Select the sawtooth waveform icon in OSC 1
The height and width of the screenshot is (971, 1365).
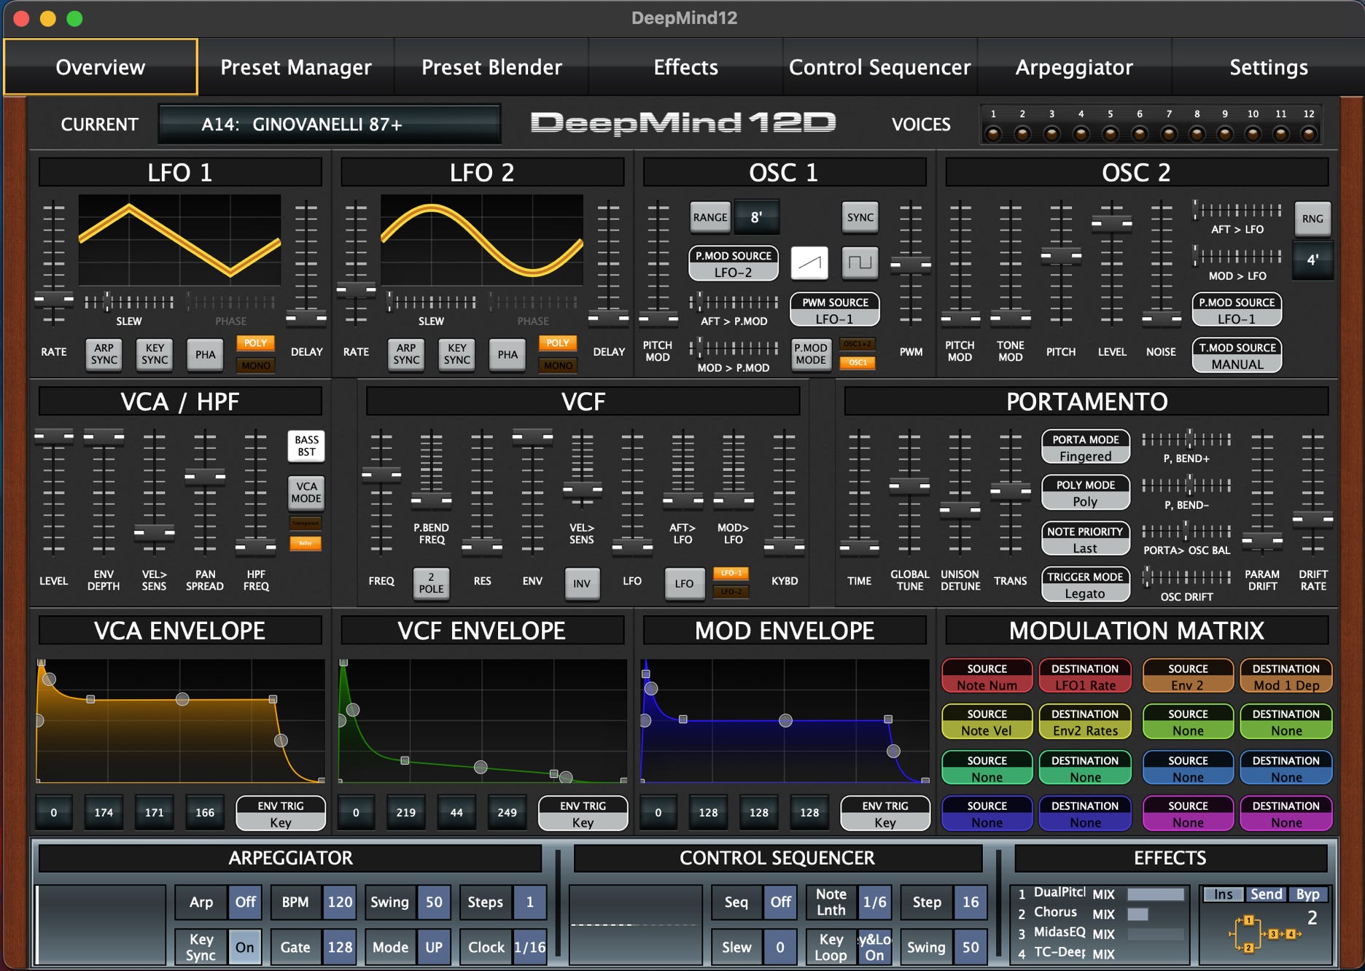point(809,263)
